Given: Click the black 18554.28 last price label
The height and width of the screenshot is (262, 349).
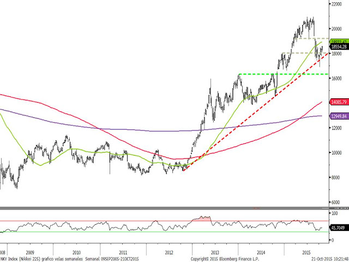Looking at the screenshot, I should point(339,47).
